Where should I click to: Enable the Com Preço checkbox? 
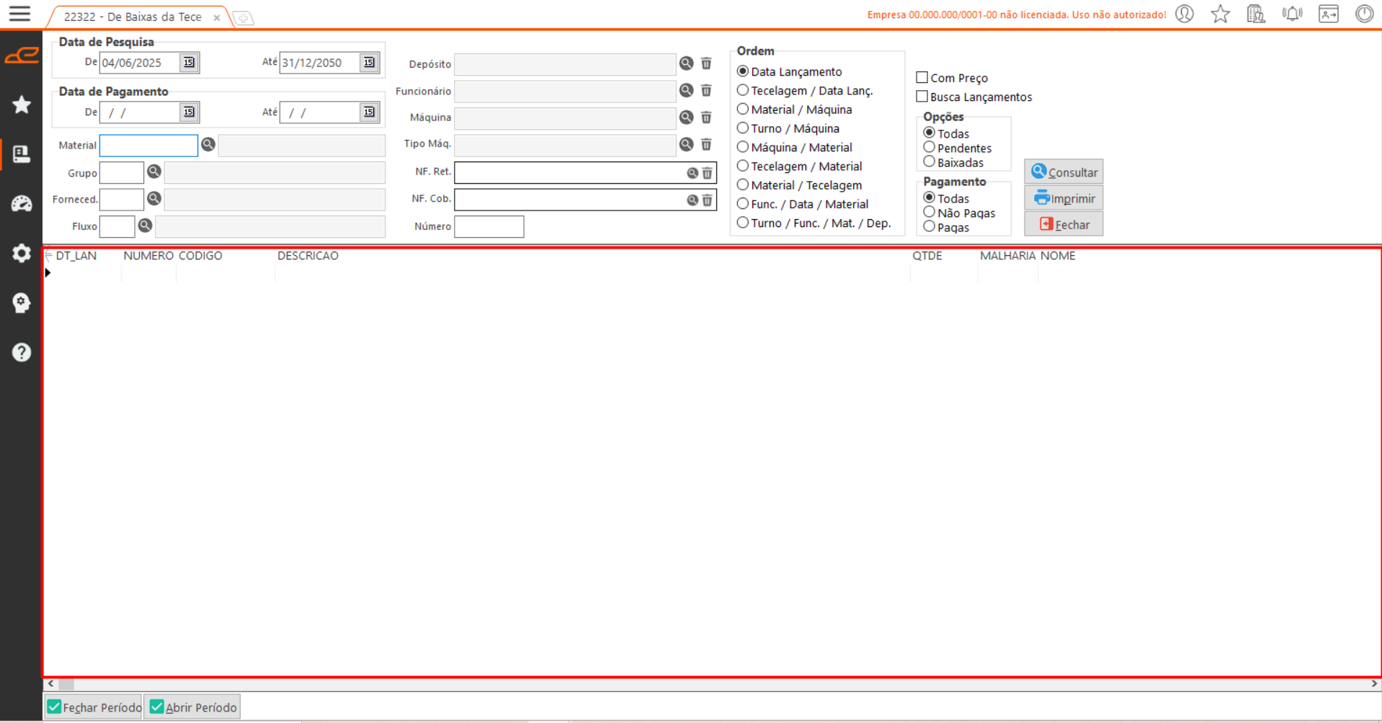pyautogui.click(x=922, y=77)
